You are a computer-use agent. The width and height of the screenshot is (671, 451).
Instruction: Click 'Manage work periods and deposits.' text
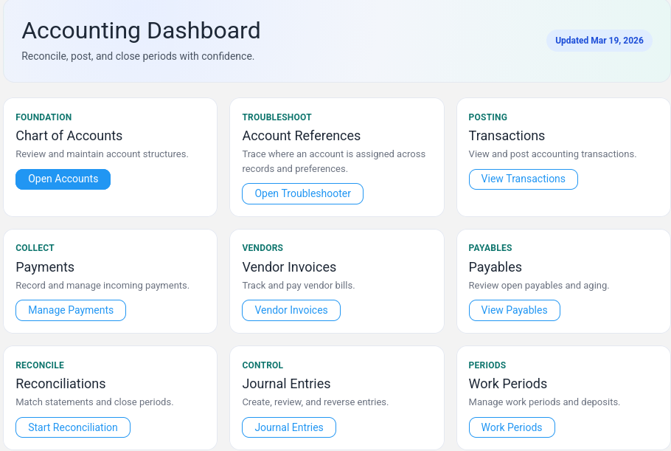544,402
